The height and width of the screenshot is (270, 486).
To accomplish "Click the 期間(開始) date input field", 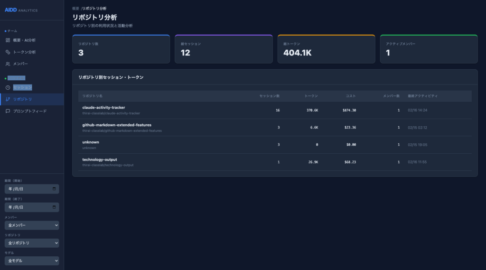I will coord(26,189).
